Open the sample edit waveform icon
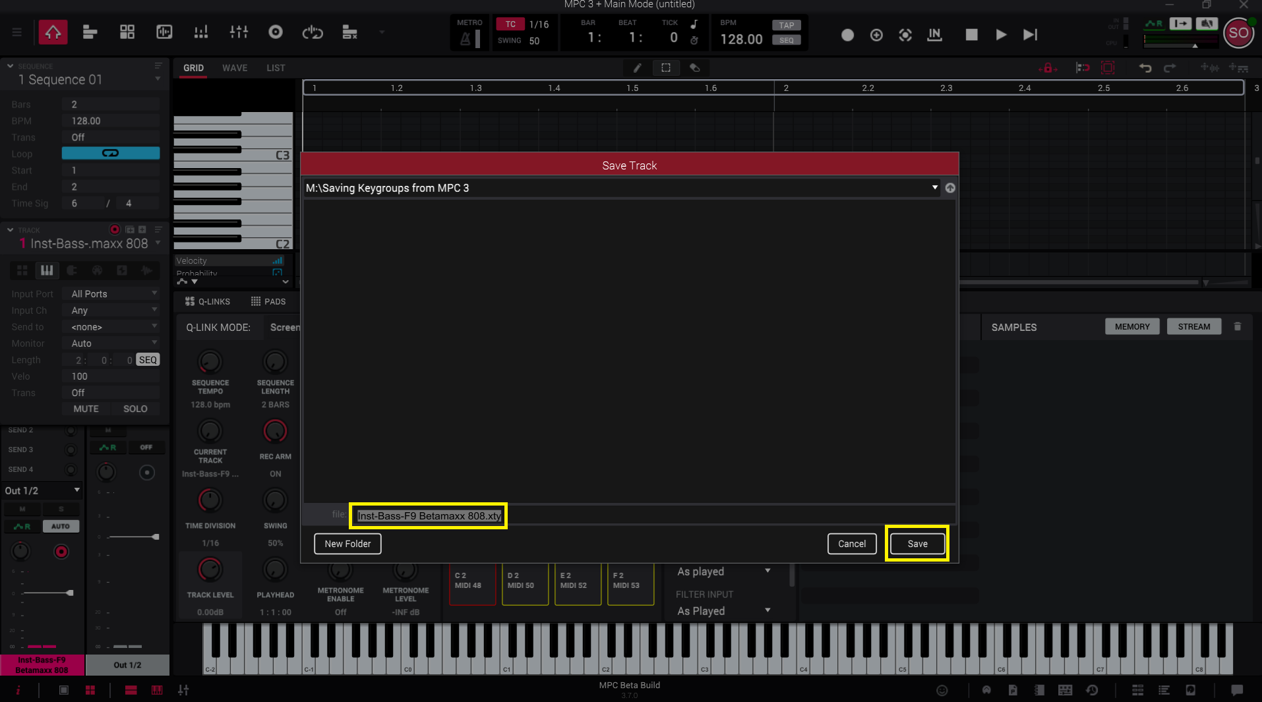The width and height of the screenshot is (1262, 702). click(x=164, y=32)
